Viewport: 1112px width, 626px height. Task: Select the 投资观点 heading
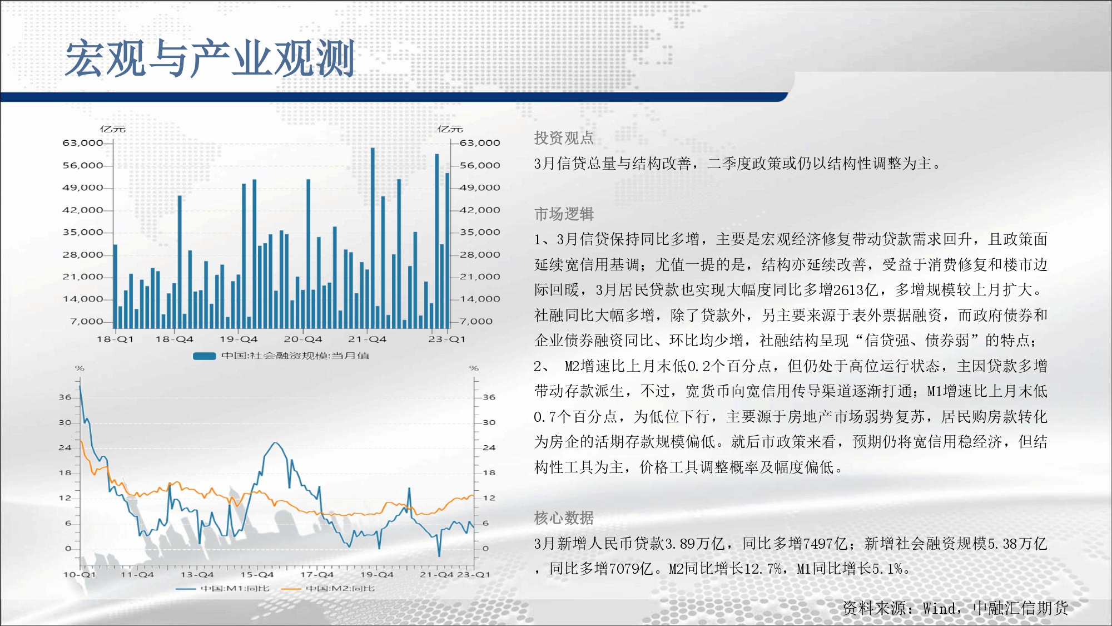pos(564,138)
